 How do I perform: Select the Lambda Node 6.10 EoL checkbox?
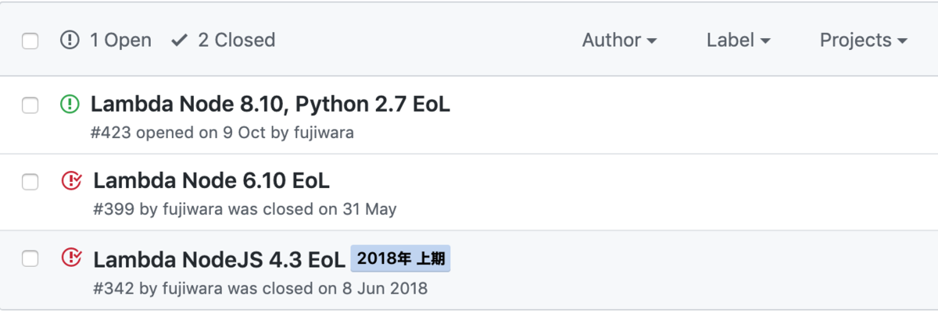click(30, 183)
